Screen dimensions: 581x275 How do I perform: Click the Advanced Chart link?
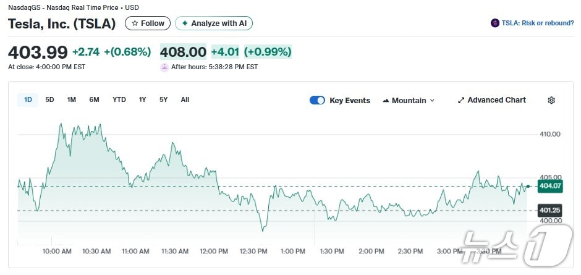coord(496,100)
